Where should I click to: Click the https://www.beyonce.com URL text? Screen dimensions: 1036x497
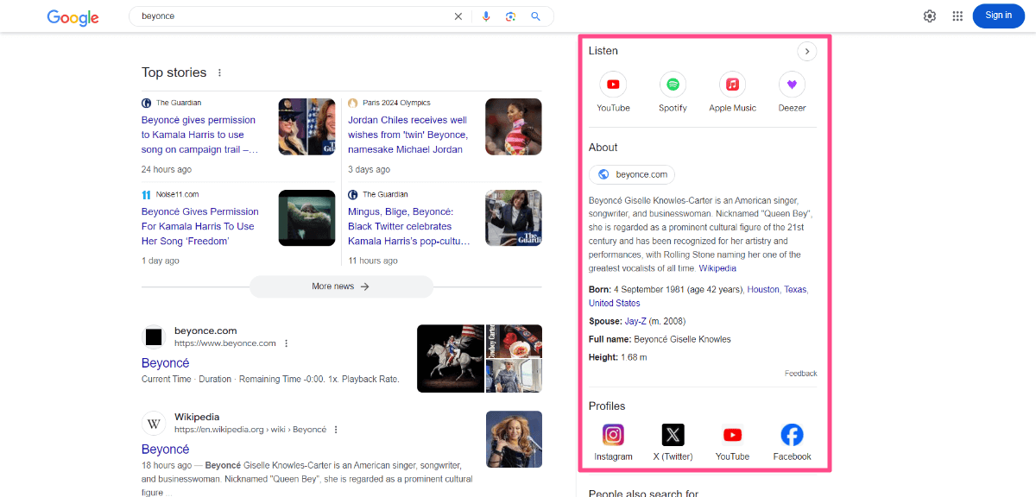pyautogui.click(x=225, y=343)
